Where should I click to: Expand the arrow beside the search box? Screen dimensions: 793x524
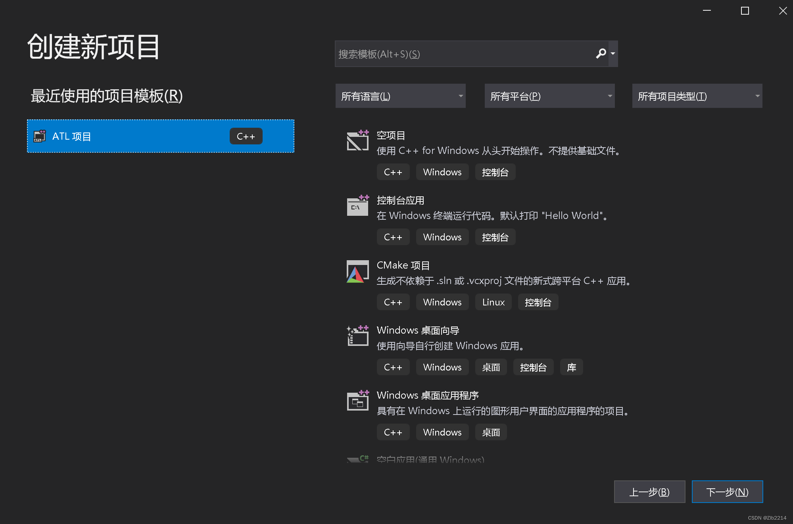(613, 54)
